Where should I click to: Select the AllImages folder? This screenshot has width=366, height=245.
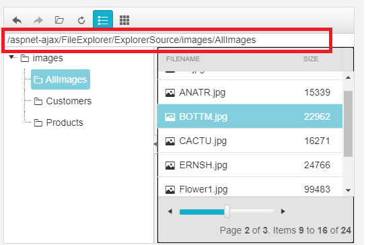61,79
